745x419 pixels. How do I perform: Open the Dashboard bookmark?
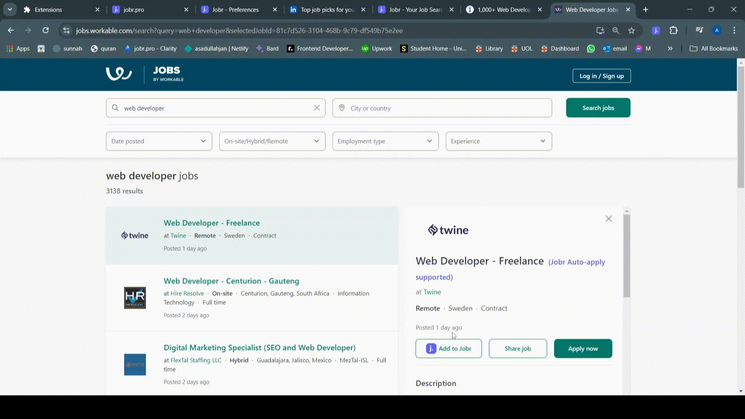[x=560, y=48]
